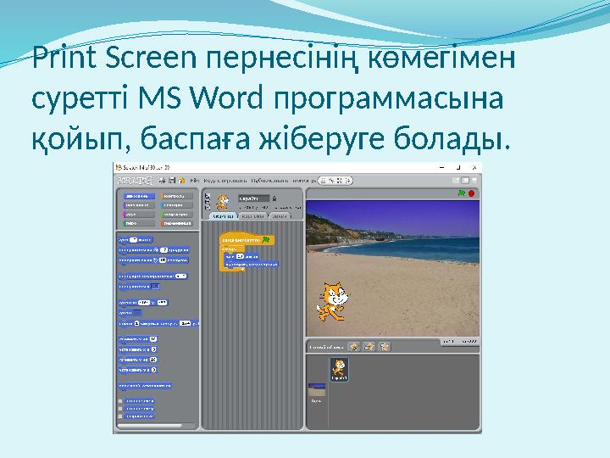Select the Перо (Pen) block category
This screenshot has width=610, height=458.
(x=139, y=224)
